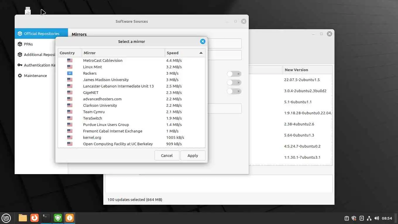398x224 pixels.
Task: Open the 08:54 clock calendar
Action: point(387,218)
